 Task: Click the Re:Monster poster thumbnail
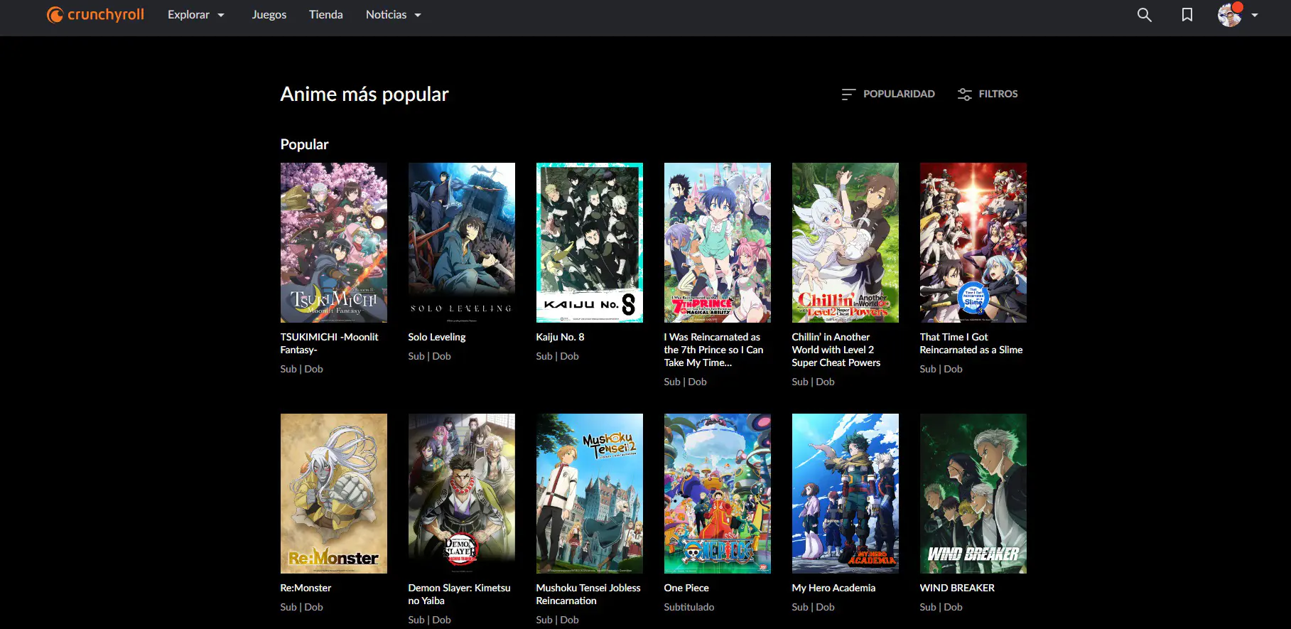[x=334, y=493]
